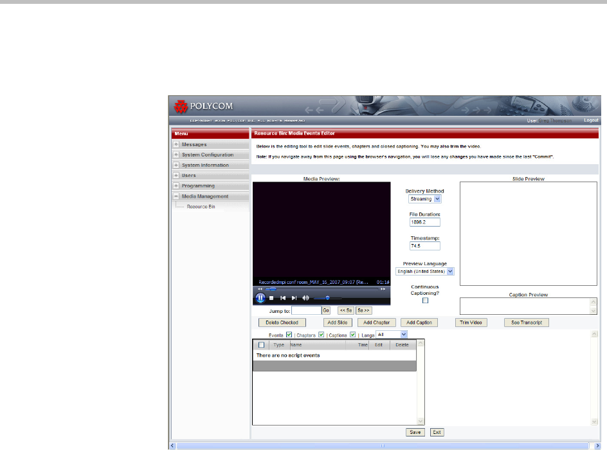Image resolution: width=607 pixels, height=450 pixels.
Task: Open the Delivery Method dropdown
Action: (x=437, y=199)
